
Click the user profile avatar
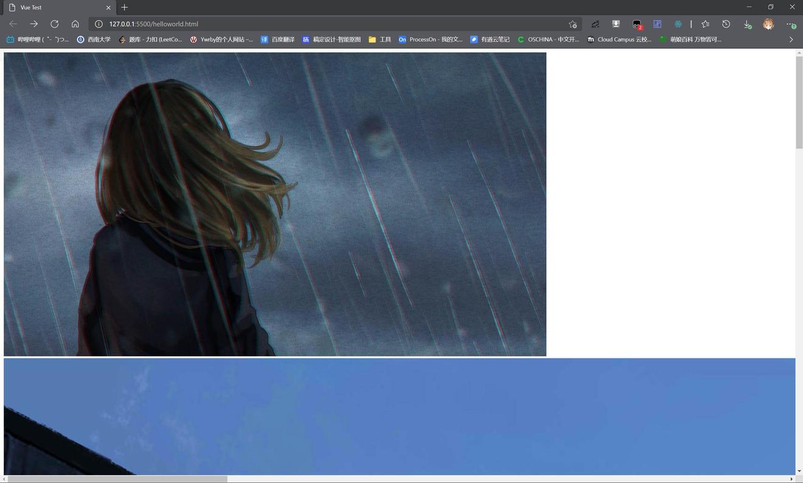(768, 24)
